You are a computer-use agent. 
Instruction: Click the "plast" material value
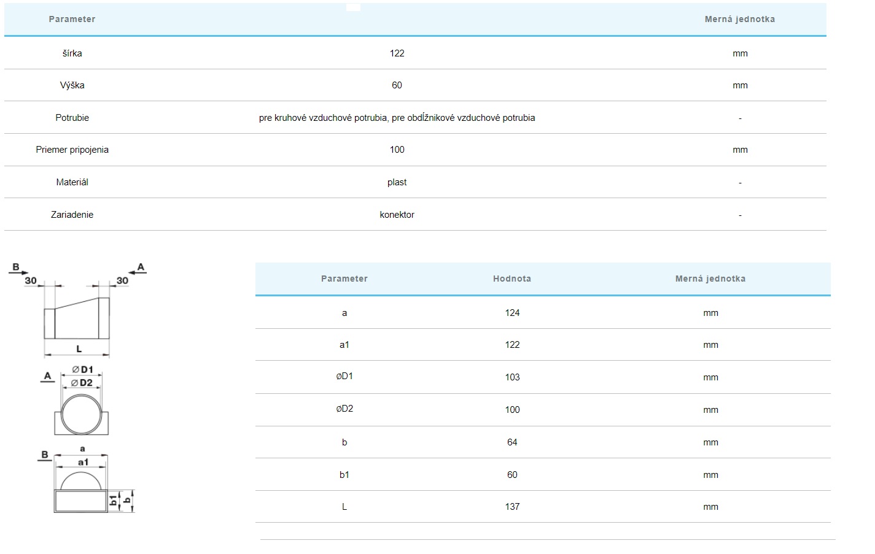[397, 182]
